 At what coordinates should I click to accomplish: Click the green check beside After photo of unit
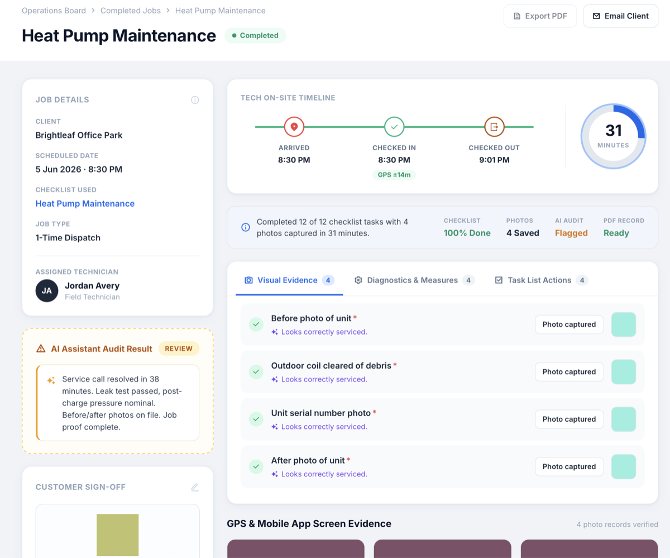tap(256, 466)
